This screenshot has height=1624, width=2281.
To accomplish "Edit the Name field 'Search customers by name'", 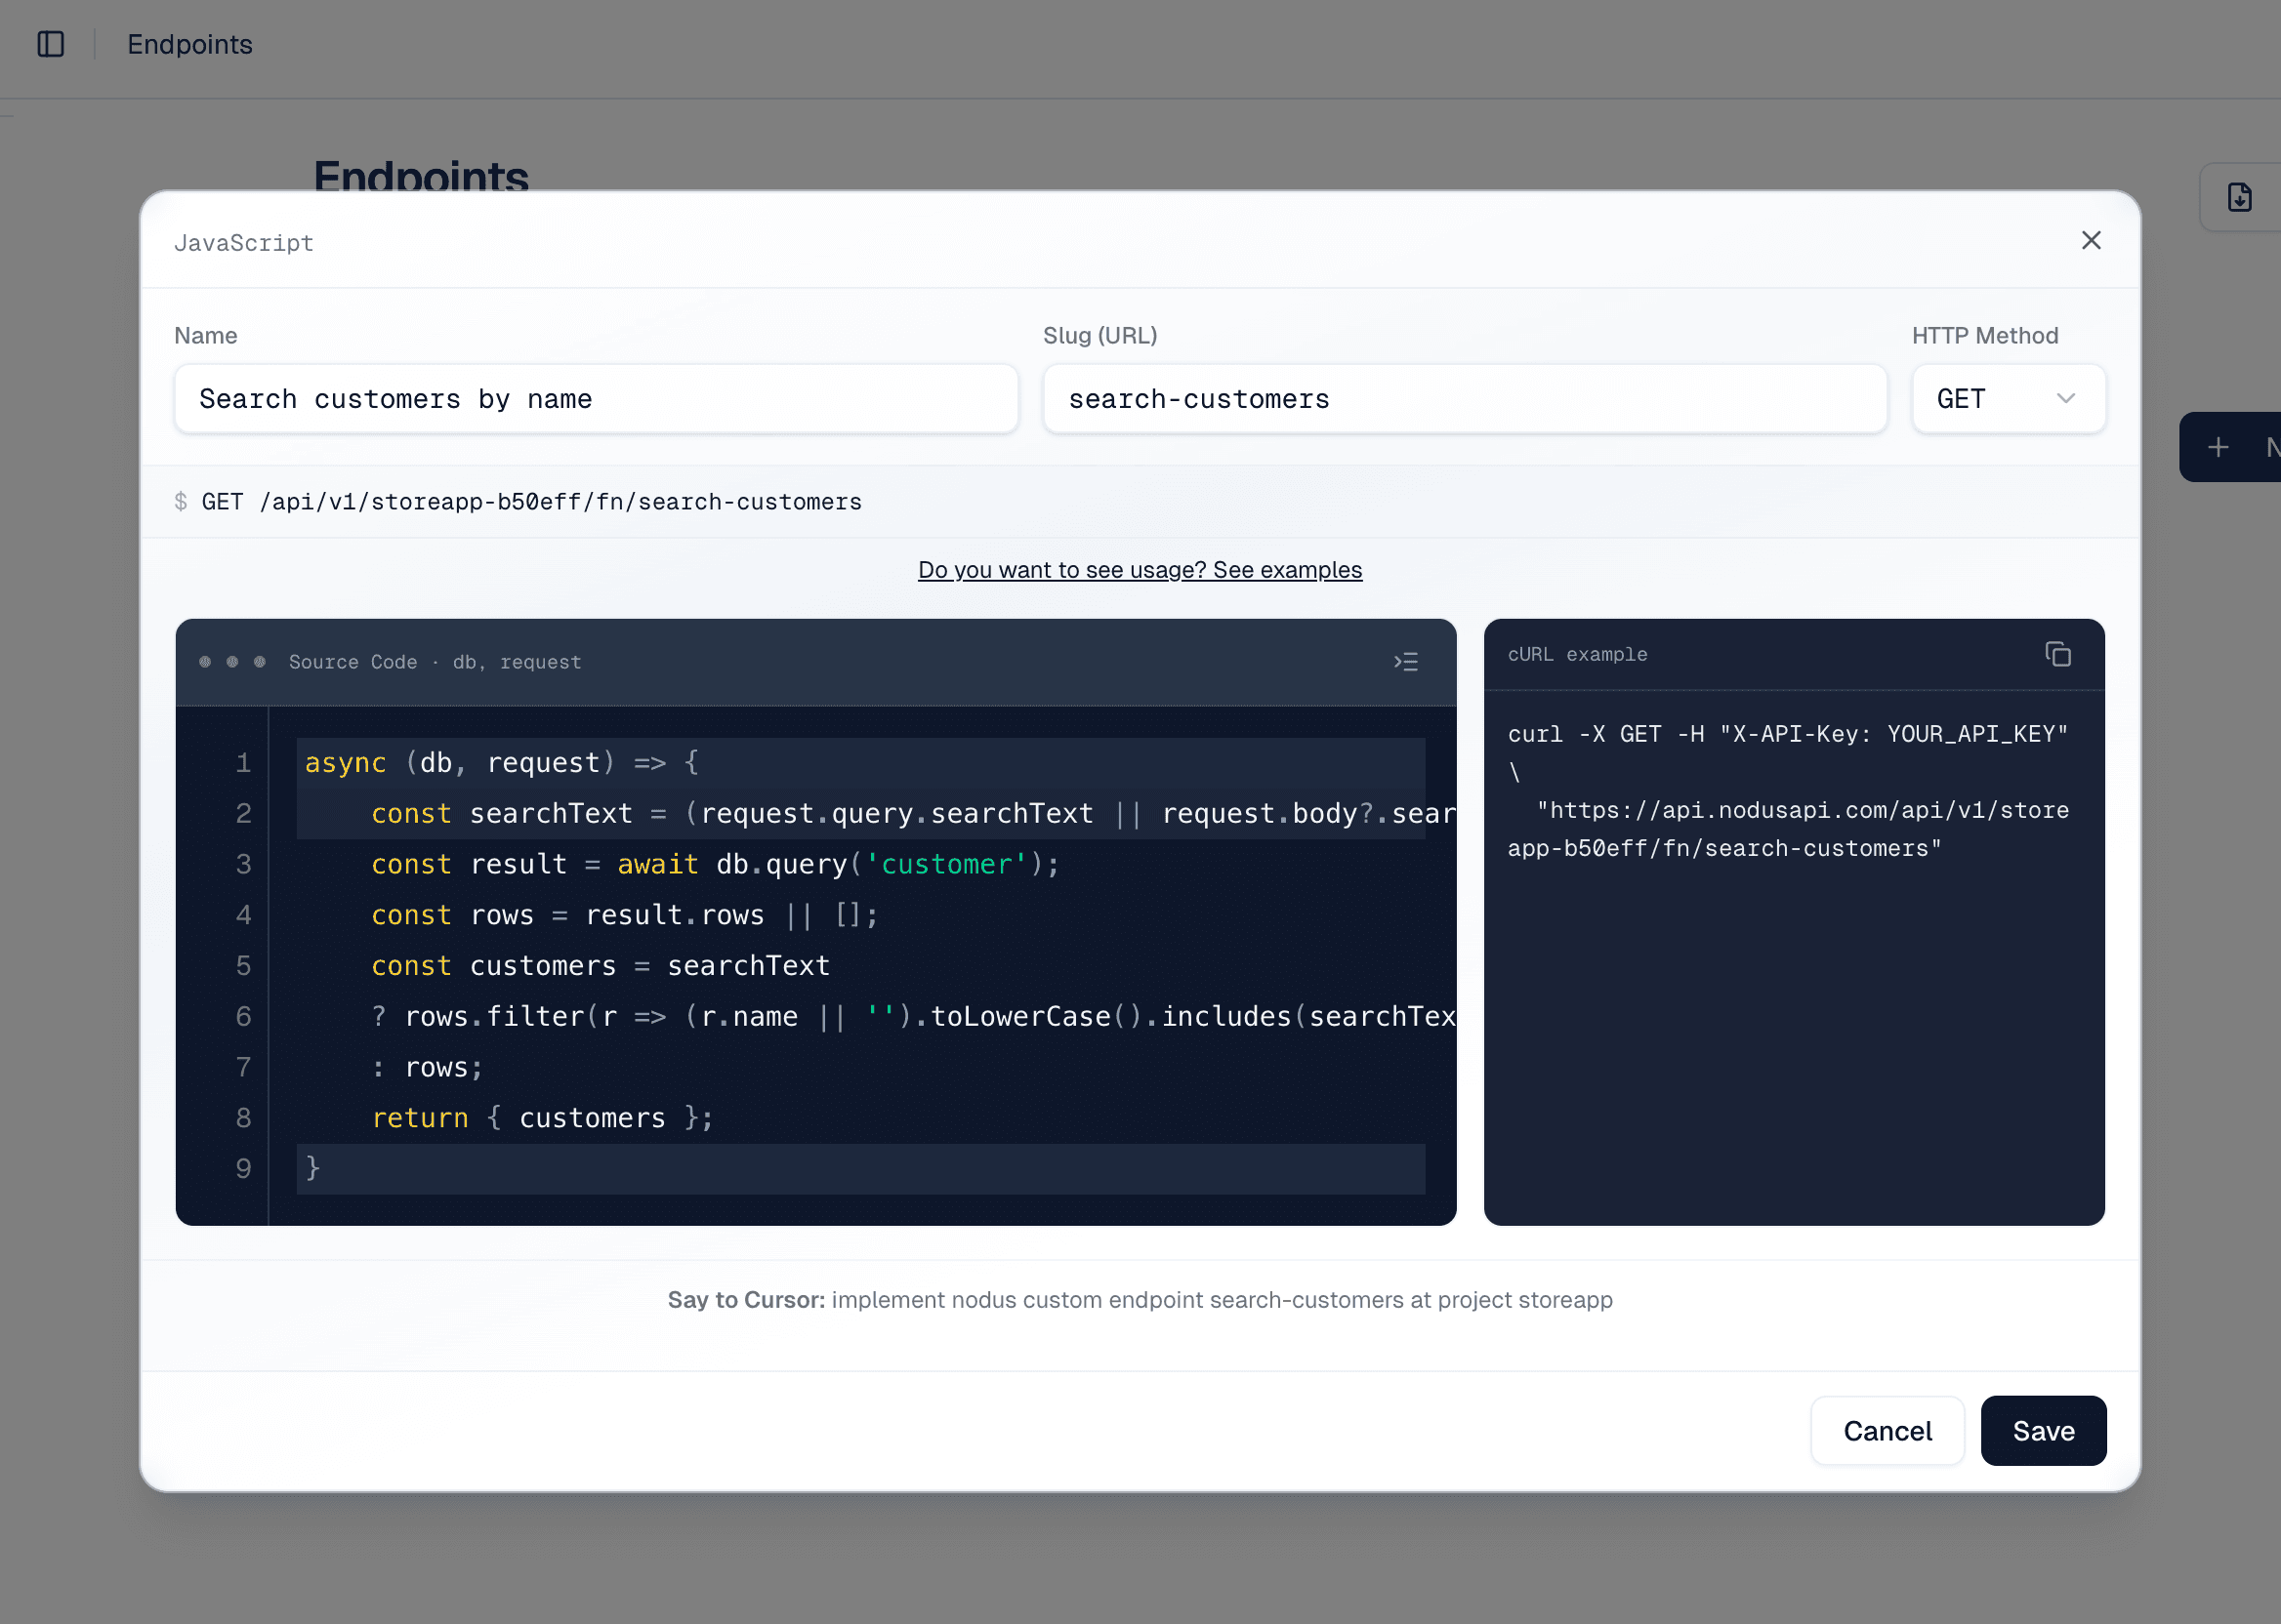I will [596, 398].
